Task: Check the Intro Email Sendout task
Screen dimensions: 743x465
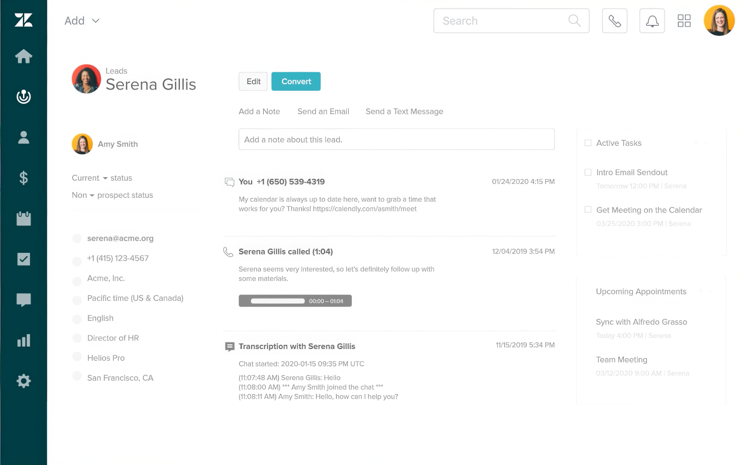Action: (588, 172)
